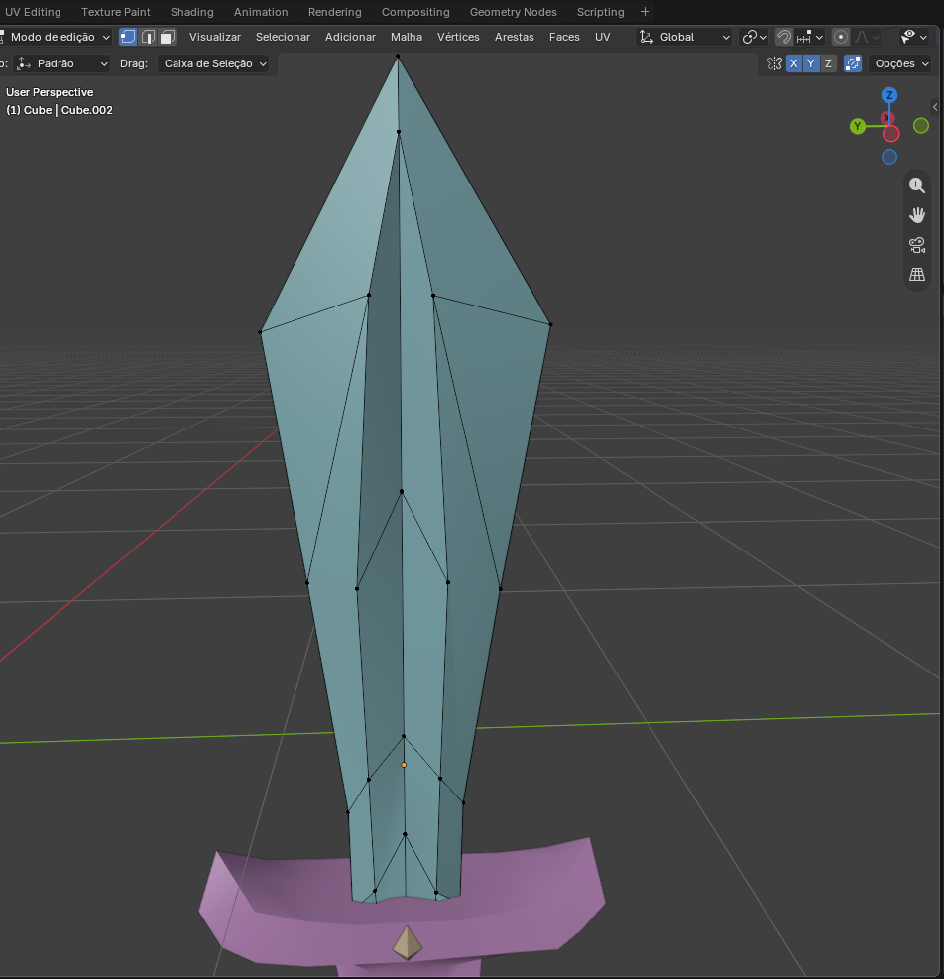Open the snapping options dropdown
The width and height of the screenshot is (944, 979).
click(810, 37)
